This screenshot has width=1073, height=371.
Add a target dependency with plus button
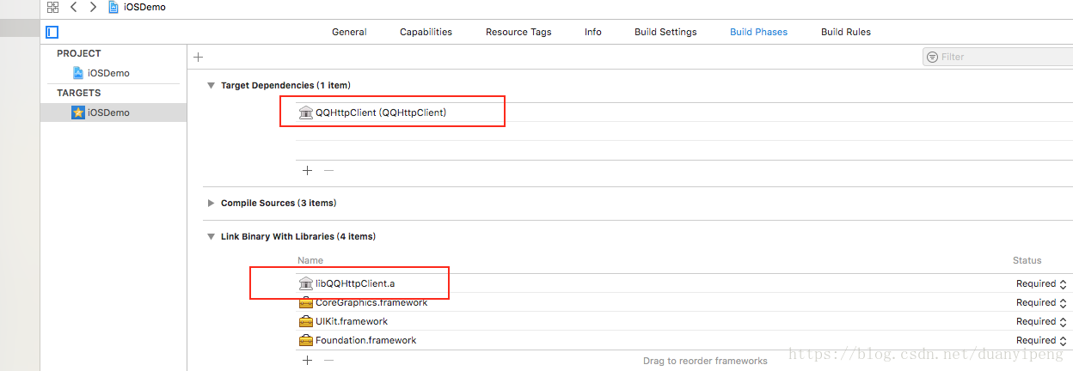[308, 170]
